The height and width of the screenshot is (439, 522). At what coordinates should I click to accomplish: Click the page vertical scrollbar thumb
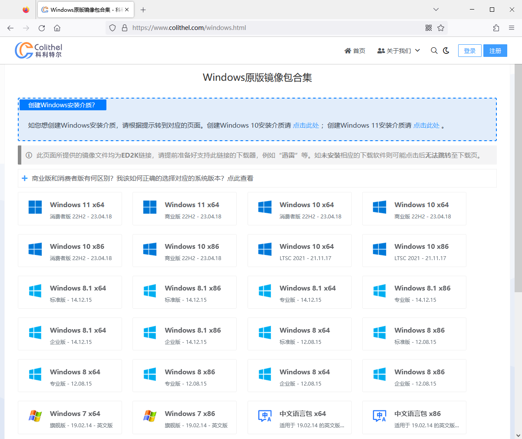[518, 178]
